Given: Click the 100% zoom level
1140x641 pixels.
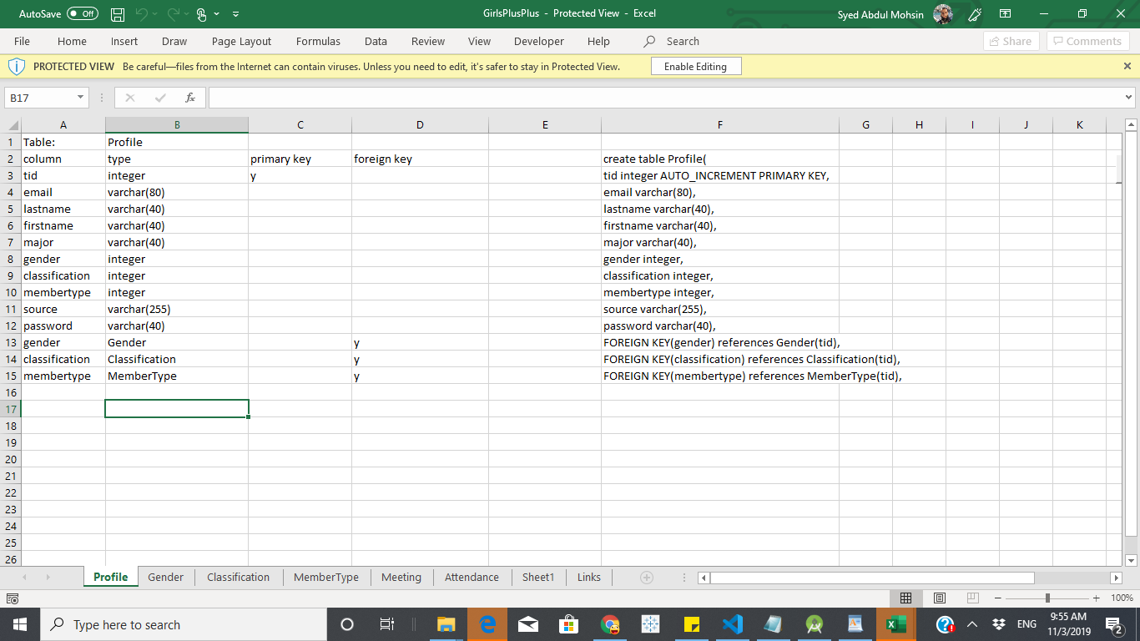Looking at the screenshot, I should (1122, 598).
